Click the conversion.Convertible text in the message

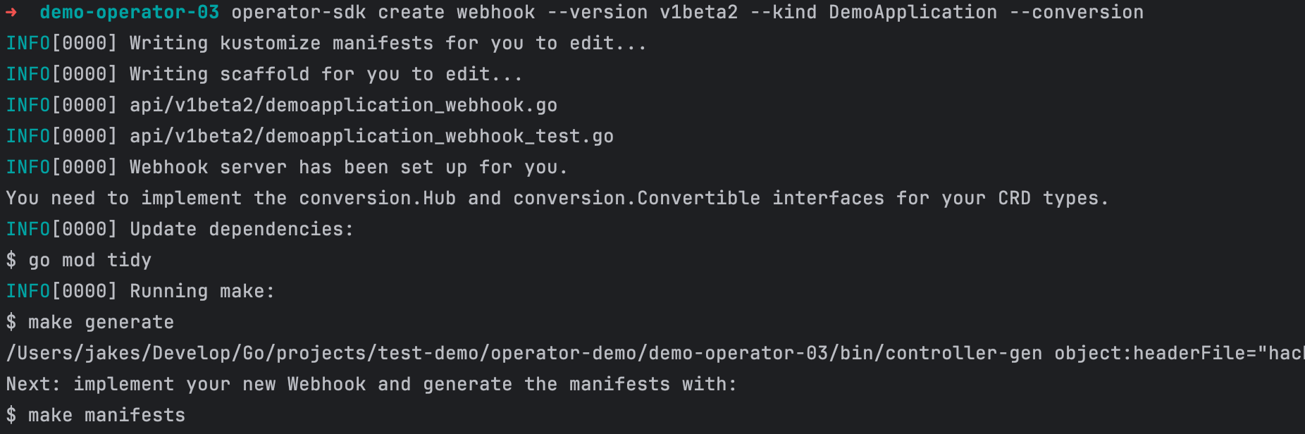[x=637, y=199]
